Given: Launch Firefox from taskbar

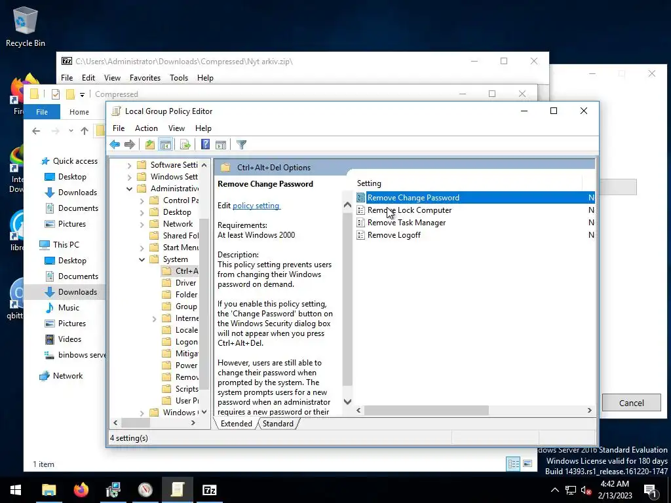Looking at the screenshot, I should point(81,490).
